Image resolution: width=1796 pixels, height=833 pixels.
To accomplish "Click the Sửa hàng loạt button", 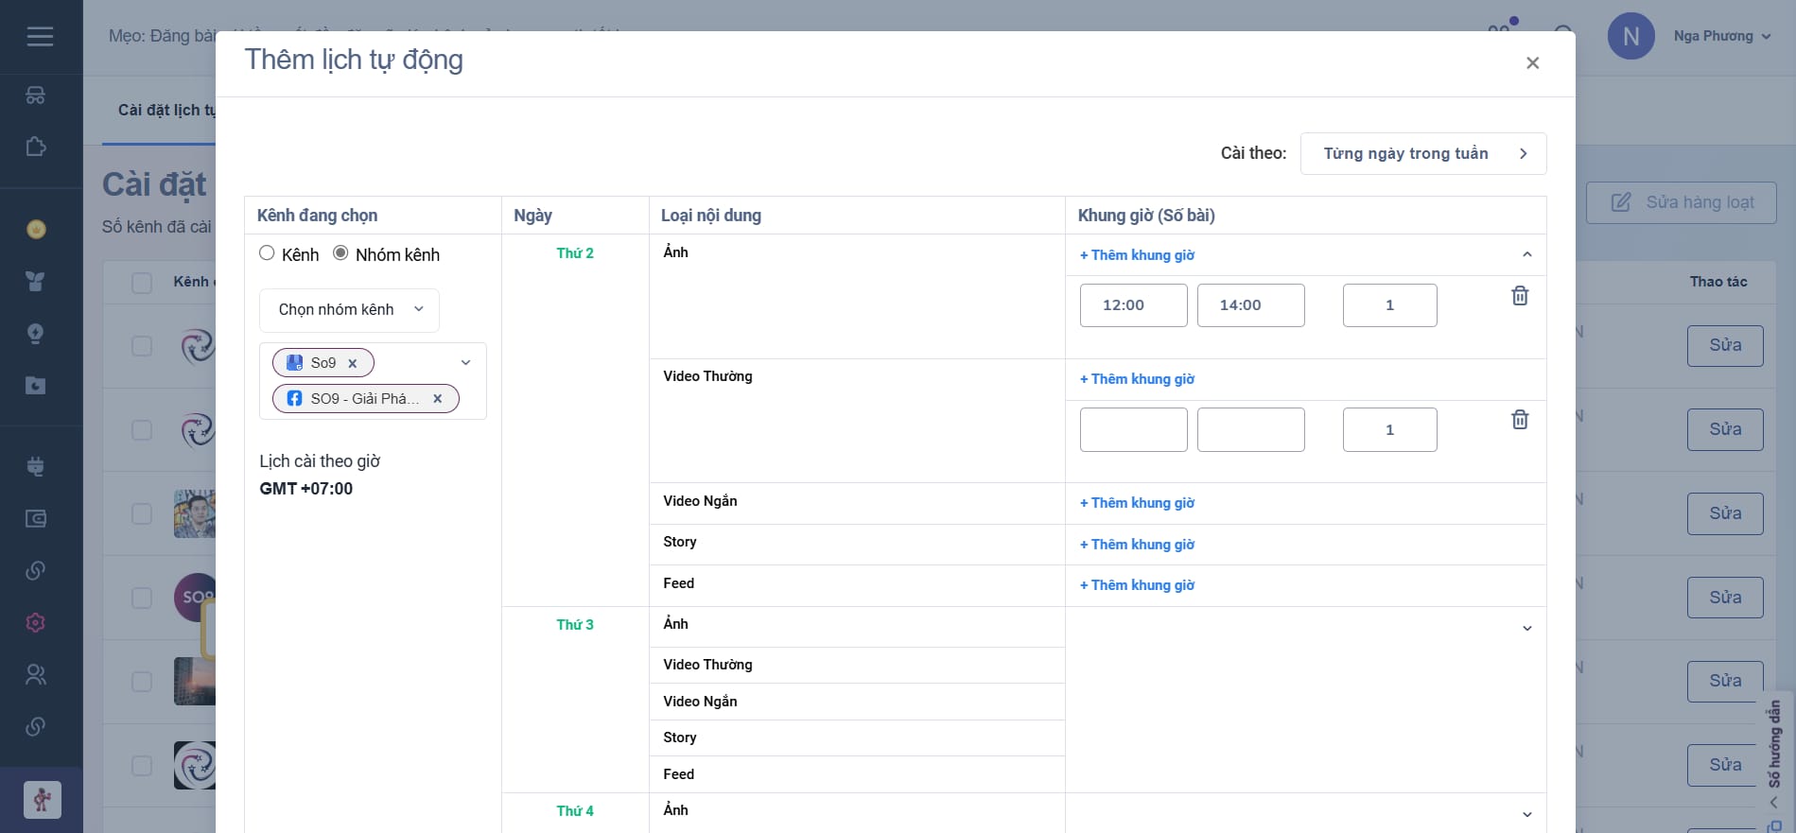I will (1681, 202).
